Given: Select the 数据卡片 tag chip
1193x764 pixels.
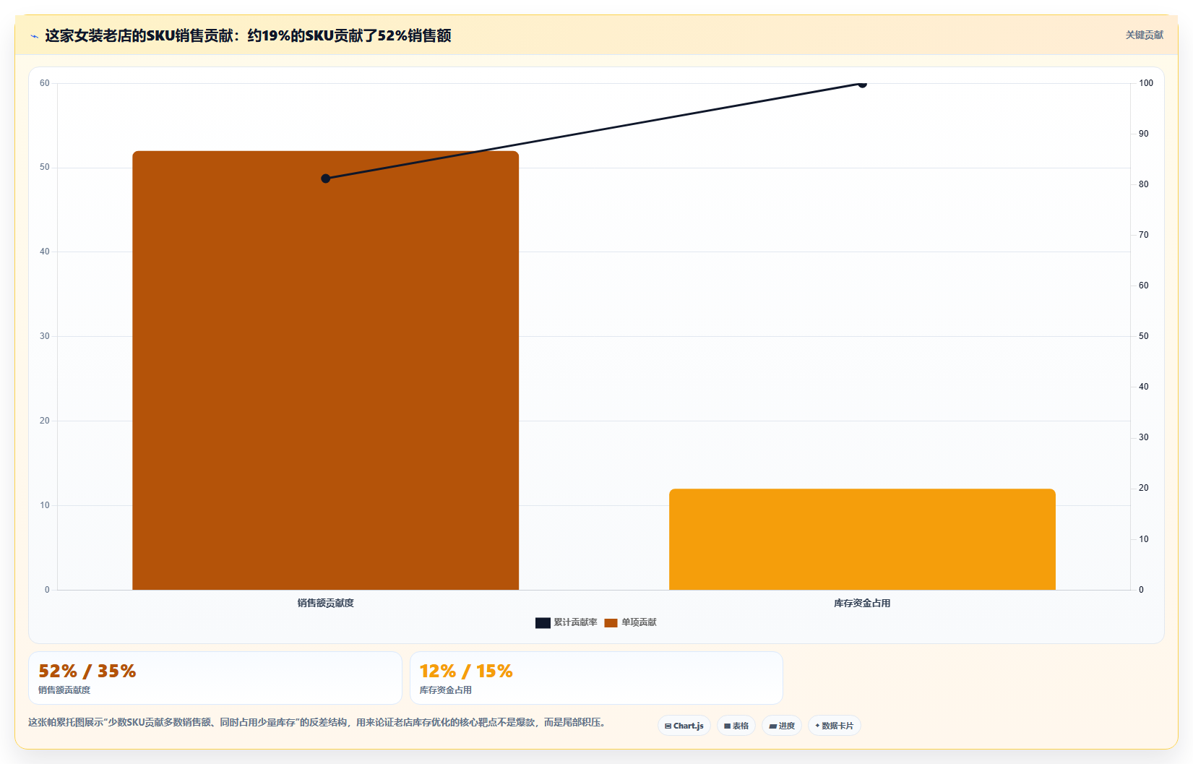Looking at the screenshot, I should pyautogui.click(x=834, y=726).
